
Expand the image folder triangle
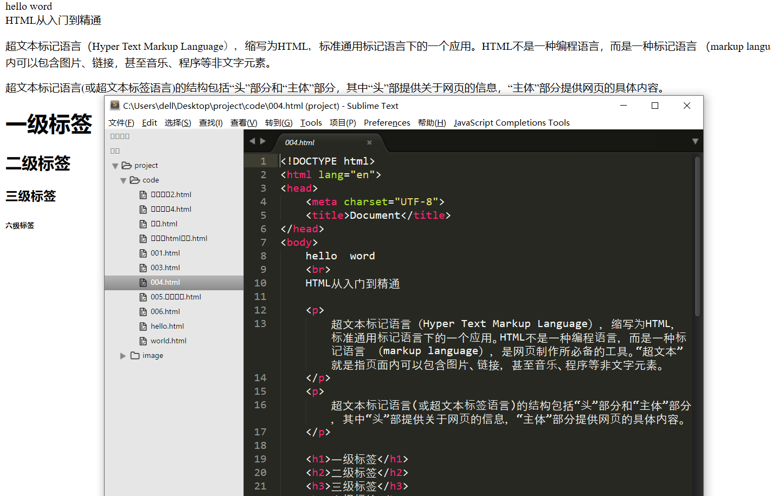(123, 356)
